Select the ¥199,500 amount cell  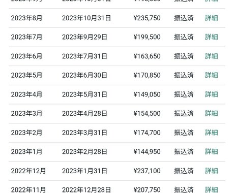coord(147,37)
